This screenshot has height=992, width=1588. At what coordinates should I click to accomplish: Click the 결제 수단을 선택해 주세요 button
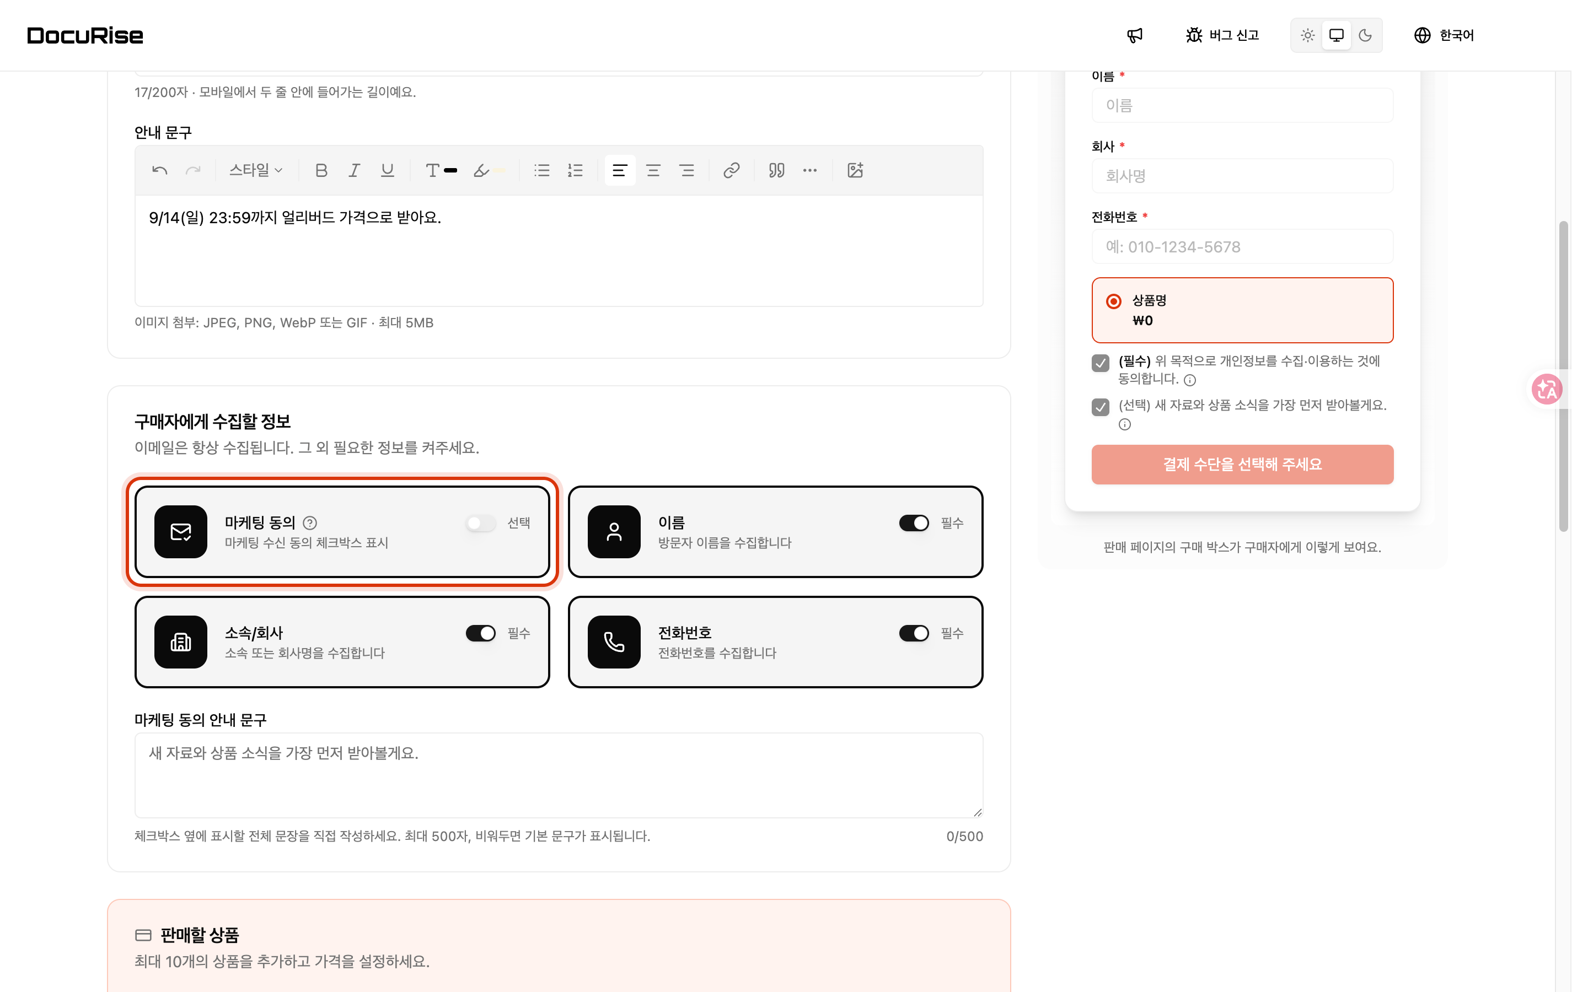(x=1242, y=465)
